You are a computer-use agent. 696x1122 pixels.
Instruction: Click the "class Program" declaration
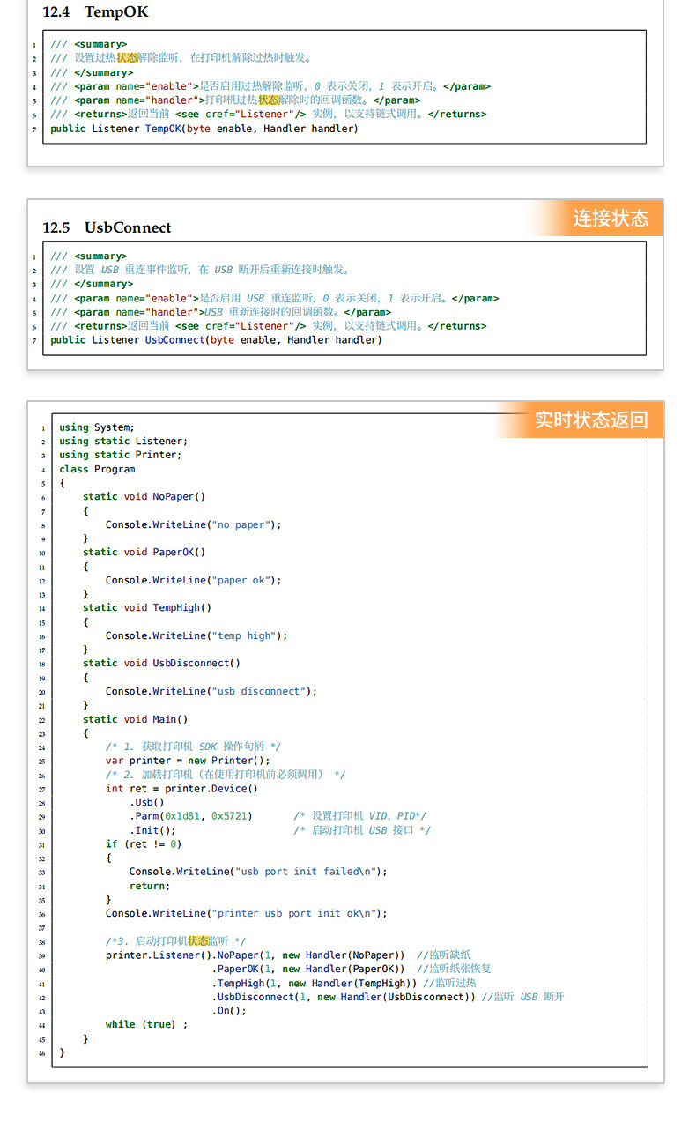97,469
